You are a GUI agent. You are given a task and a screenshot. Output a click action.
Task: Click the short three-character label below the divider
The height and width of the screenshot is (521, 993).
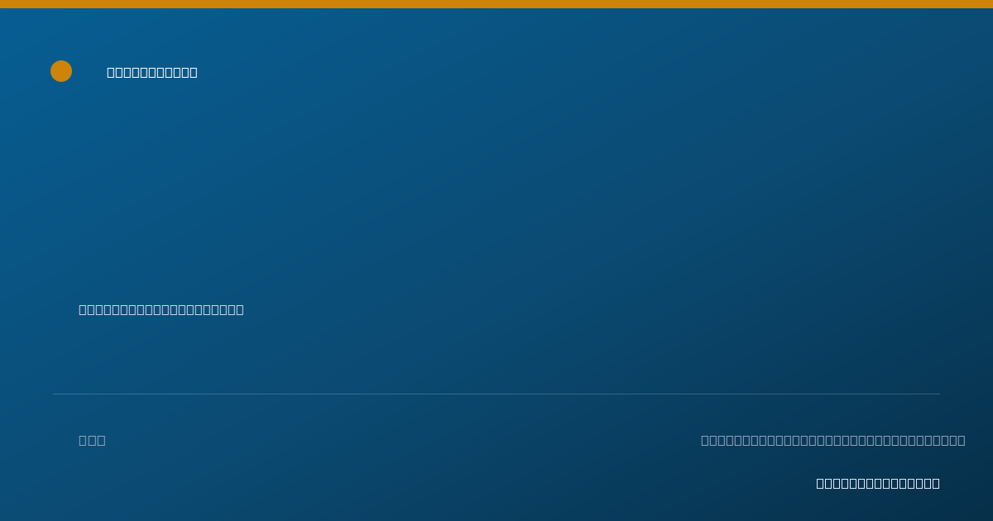coord(92,440)
